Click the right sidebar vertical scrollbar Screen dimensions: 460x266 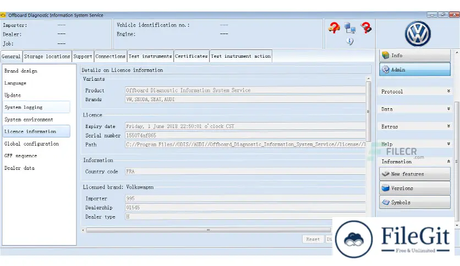[x=457, y=161]
